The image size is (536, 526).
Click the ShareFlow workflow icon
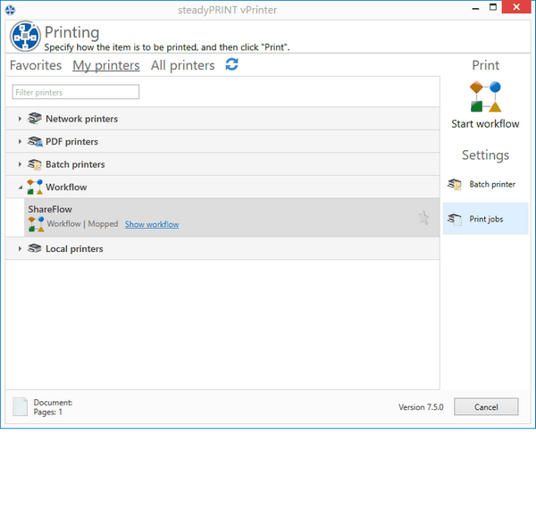(x=37, y=224)
